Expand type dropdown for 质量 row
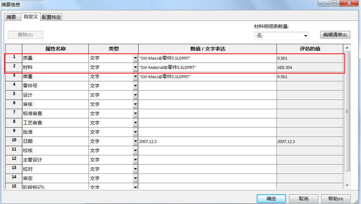 (x=135, y=58)
